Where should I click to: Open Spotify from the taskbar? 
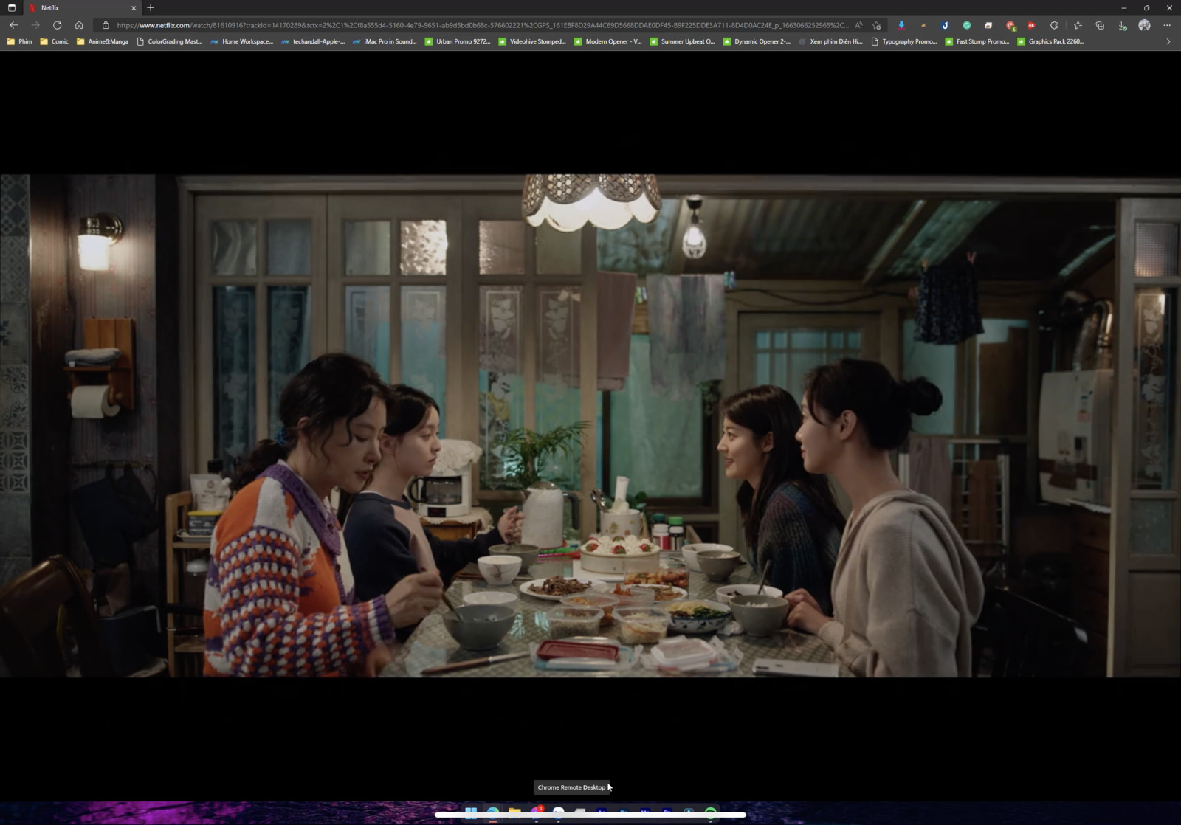click(x=711, y=812)
